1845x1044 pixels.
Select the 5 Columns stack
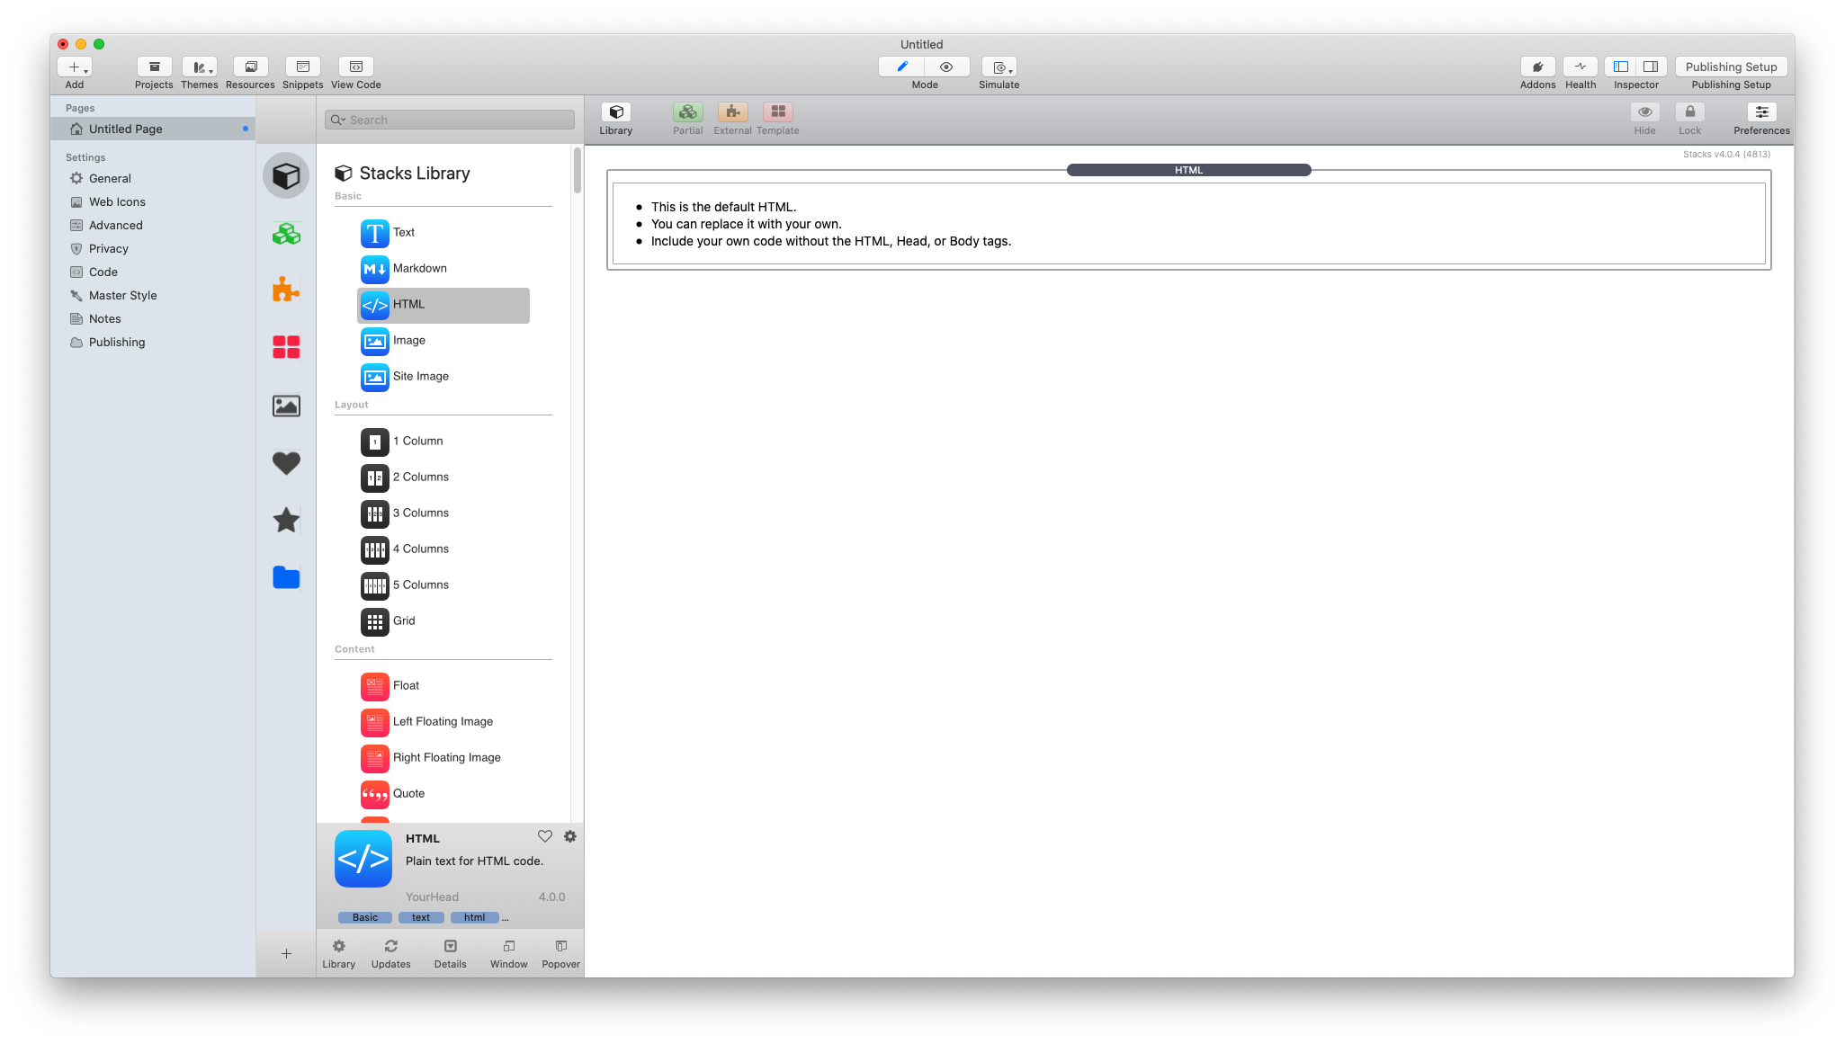[x=443, y=585]
